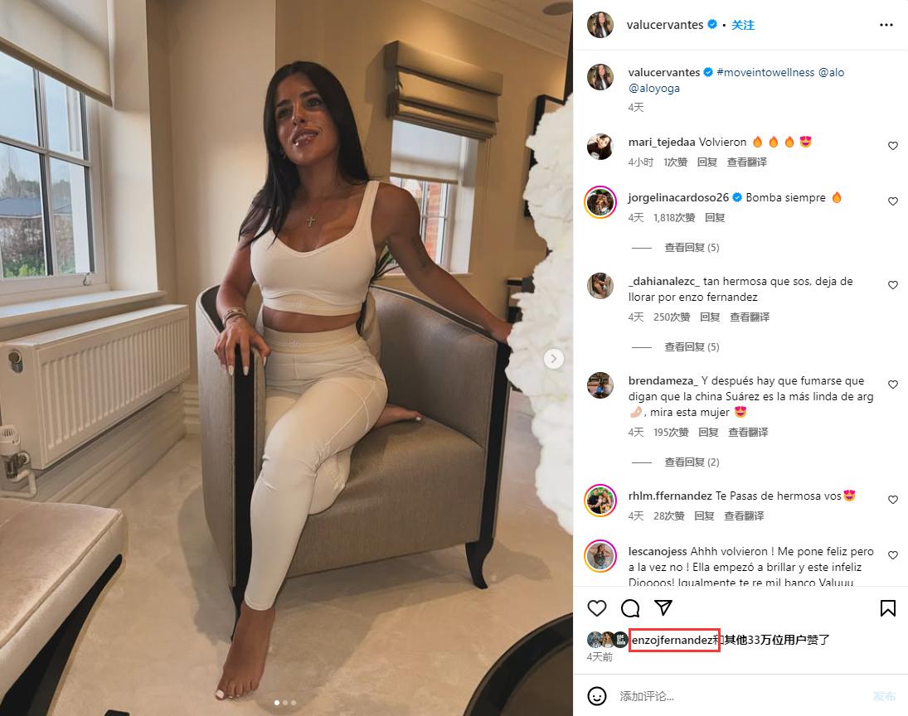View translation of mari_tejedaa's comment
Screen dimensions: 908x716
pos(747,162)
